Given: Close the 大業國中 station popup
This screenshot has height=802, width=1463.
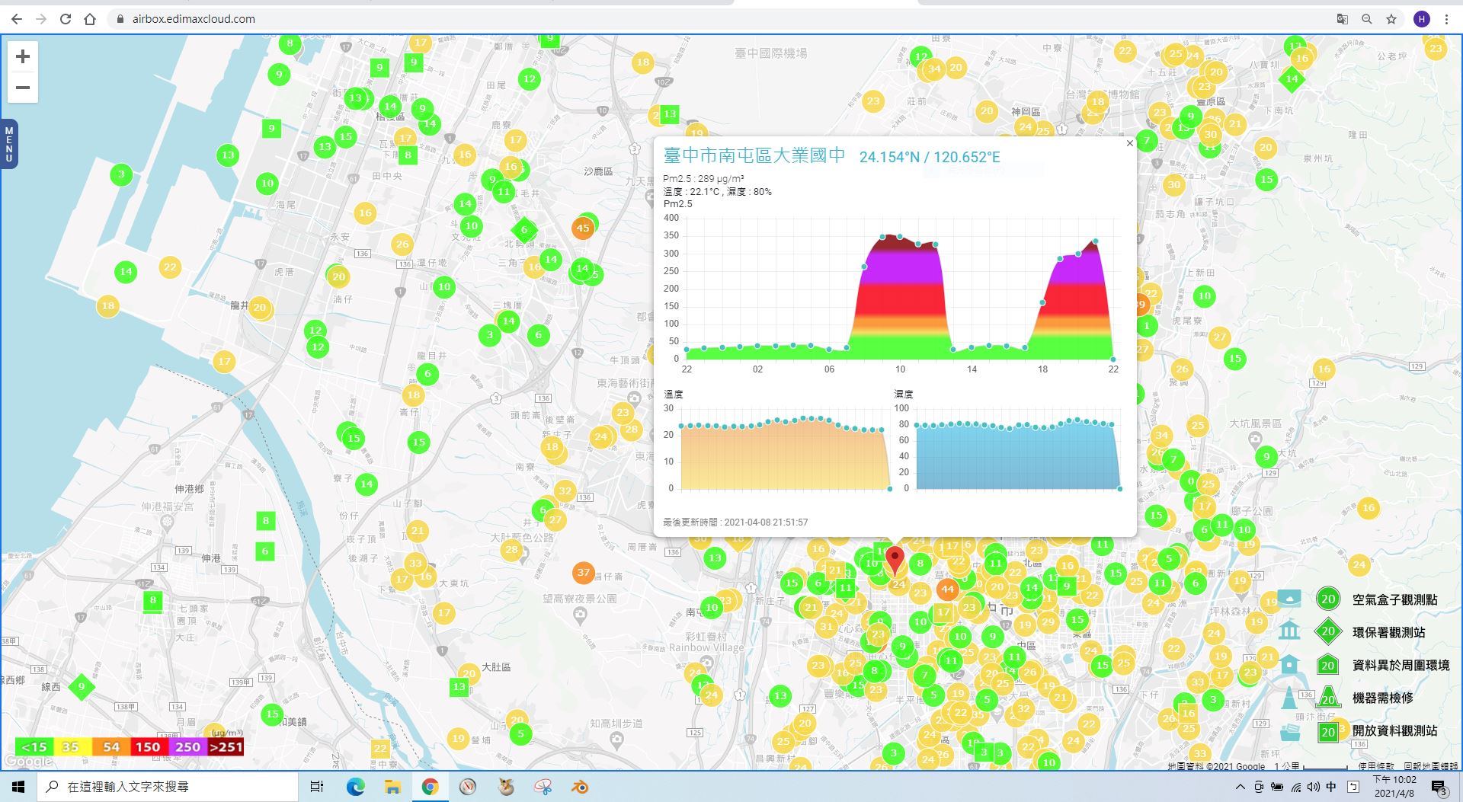Looking at the screenshot, I should (x=1129, y=143).
